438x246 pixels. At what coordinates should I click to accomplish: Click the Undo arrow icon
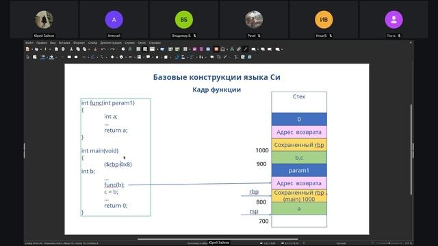click(103, 49)
